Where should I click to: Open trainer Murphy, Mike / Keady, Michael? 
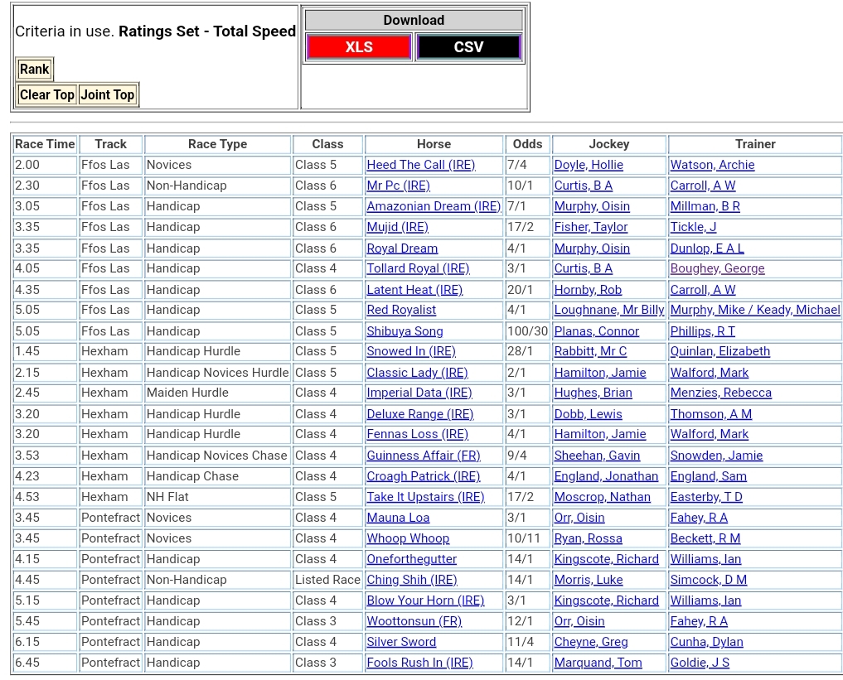(755, 310)
